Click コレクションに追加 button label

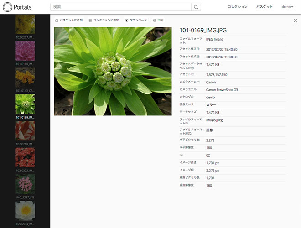pyautogui.click(x=106, y=20)
